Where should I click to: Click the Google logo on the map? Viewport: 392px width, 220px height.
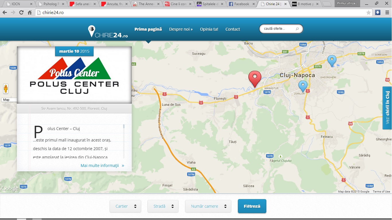pyautogui.click(x=10, y=188)
